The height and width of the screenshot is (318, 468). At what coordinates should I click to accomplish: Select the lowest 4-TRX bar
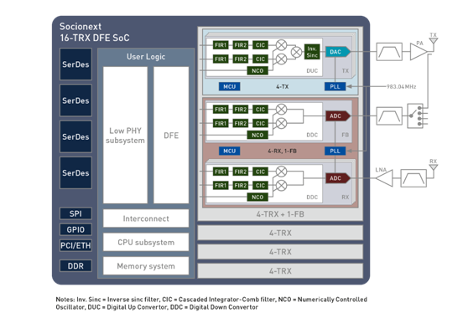click(x=280, y=271)
